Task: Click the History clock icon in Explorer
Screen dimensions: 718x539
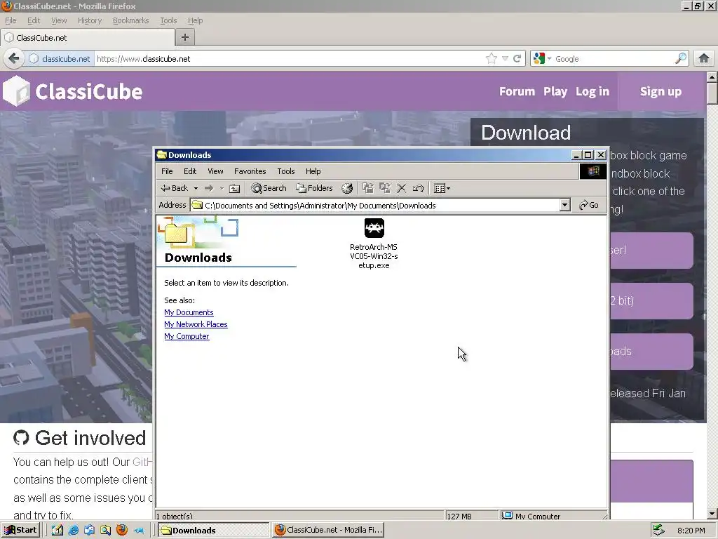Action: click(347, 188)
